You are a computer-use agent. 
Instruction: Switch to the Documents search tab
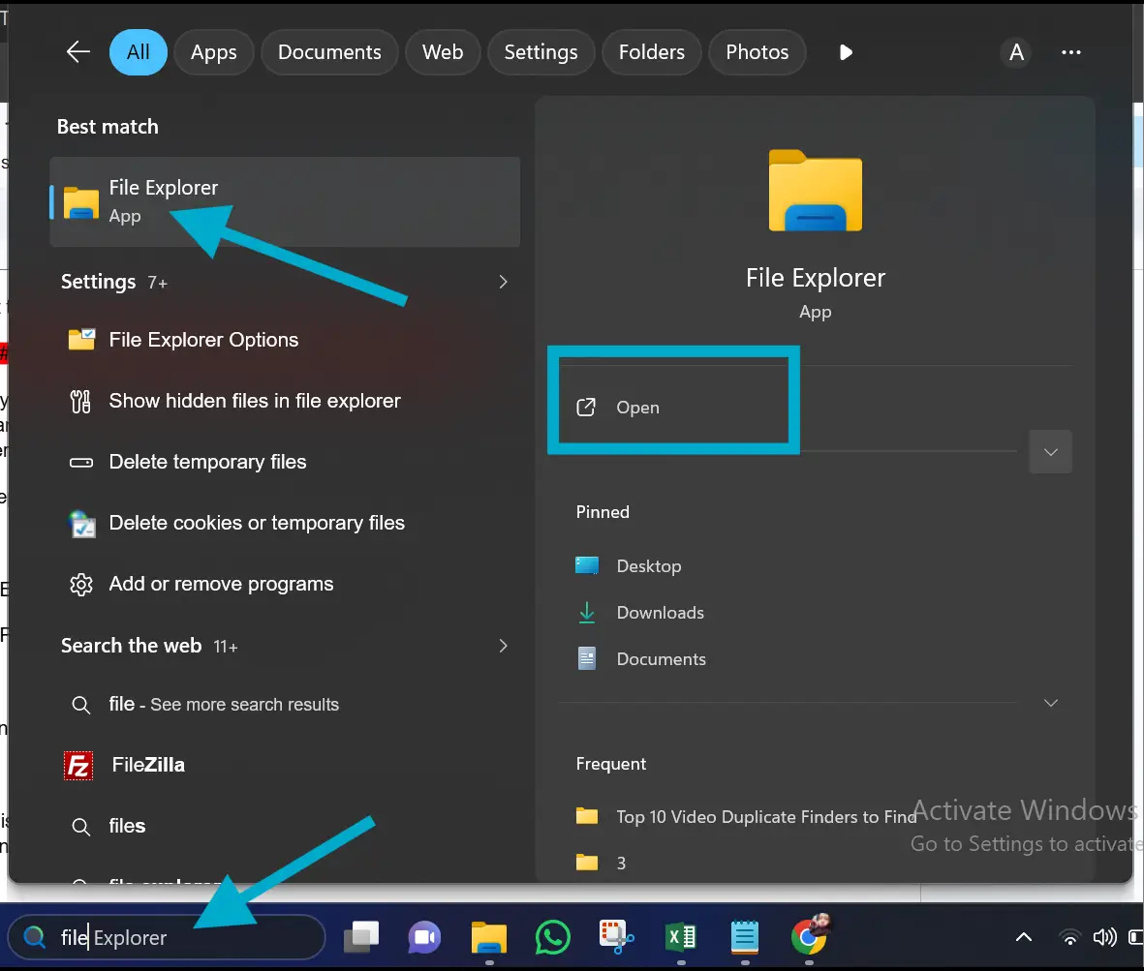click(329, 52)
